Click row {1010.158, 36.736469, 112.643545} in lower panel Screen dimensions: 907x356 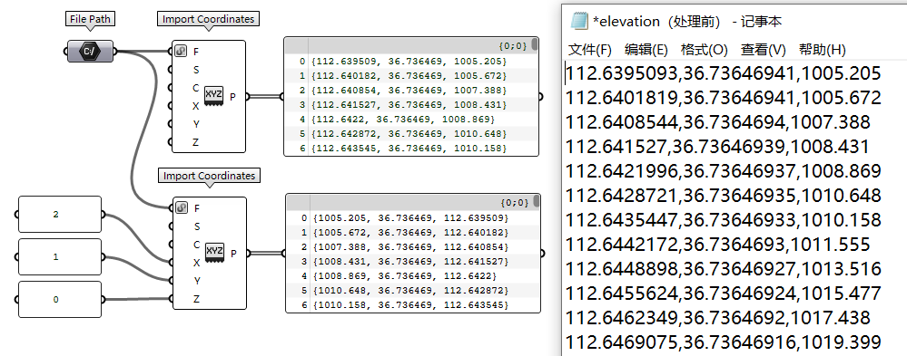409,304
